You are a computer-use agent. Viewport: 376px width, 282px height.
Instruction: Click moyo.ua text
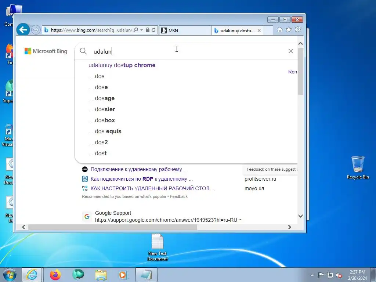point(254,188)
